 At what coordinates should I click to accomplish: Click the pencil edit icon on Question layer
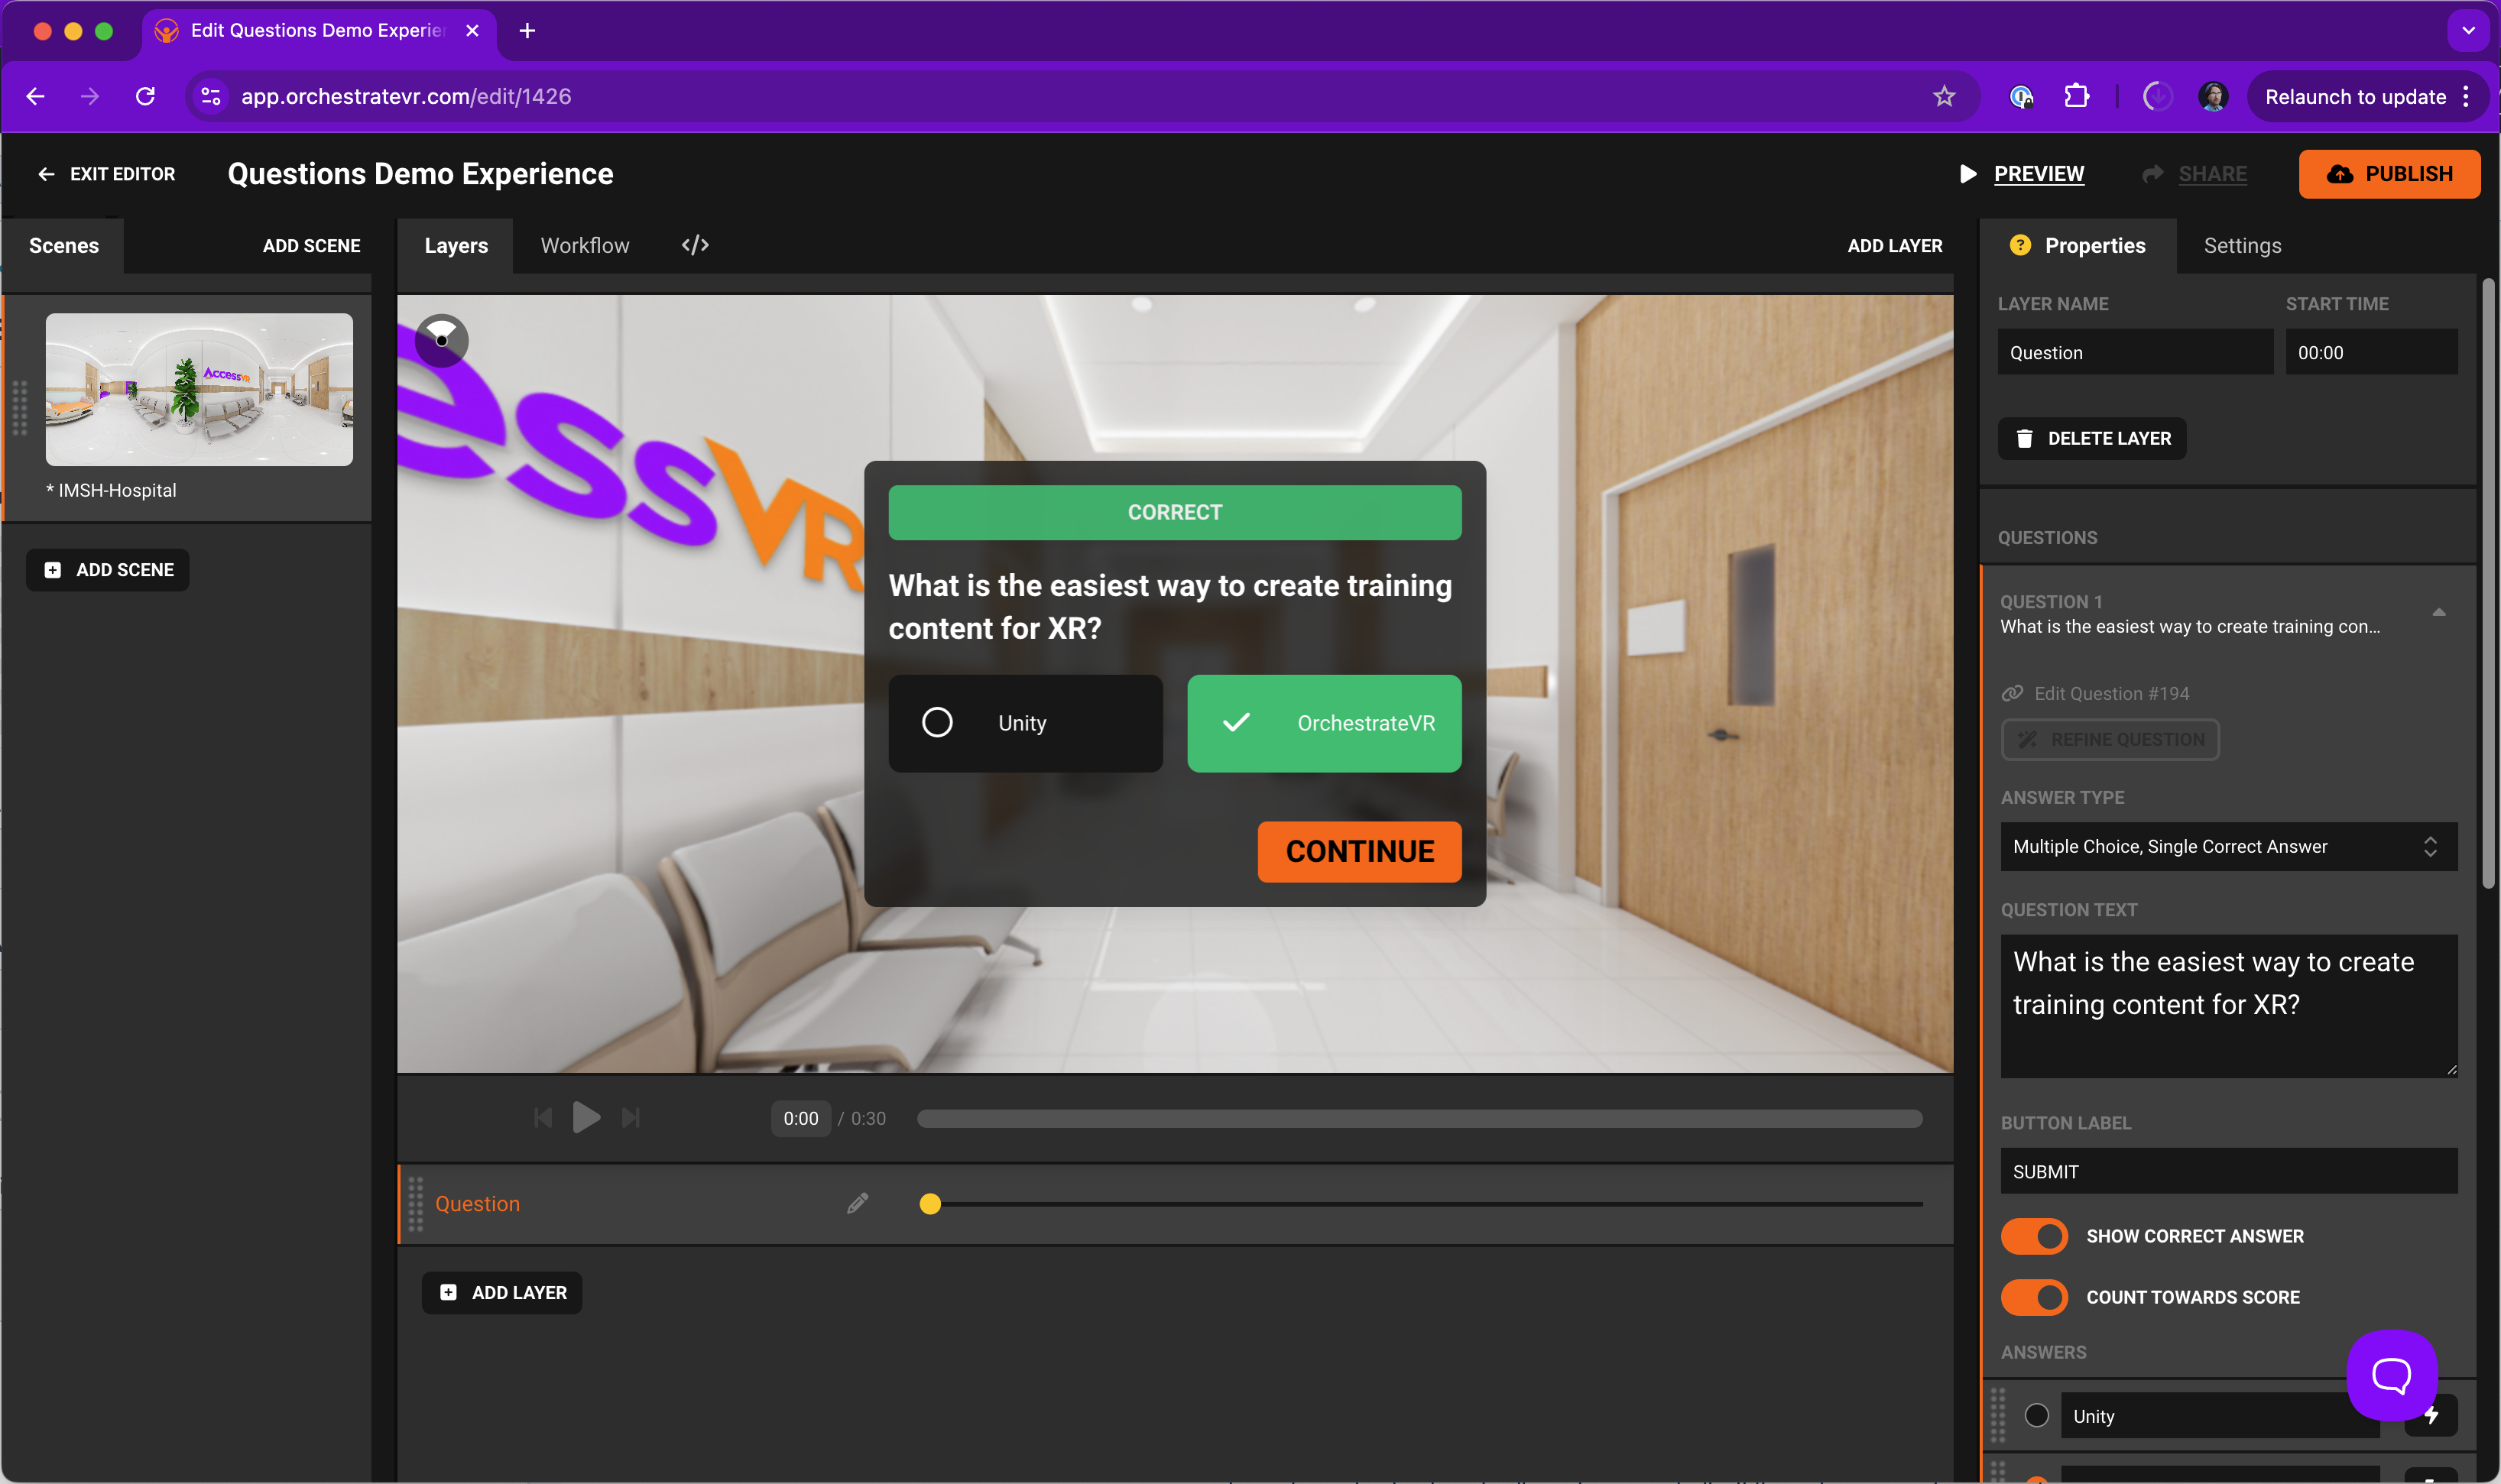857,1203
